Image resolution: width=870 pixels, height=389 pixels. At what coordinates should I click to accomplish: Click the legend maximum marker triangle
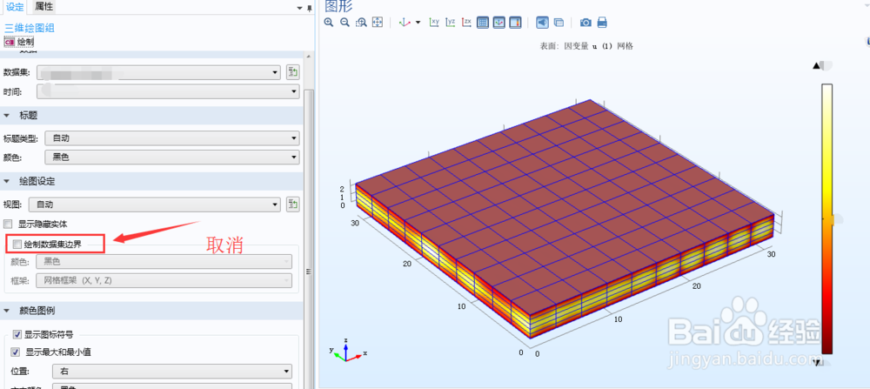tap(816, 65)
